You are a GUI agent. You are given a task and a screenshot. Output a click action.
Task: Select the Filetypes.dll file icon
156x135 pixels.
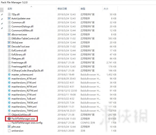[9, 59]
